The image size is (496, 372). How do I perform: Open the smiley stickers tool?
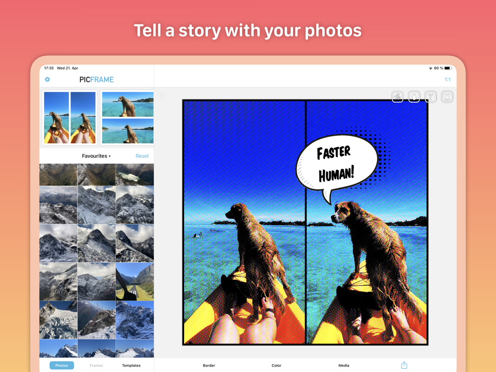447,97
